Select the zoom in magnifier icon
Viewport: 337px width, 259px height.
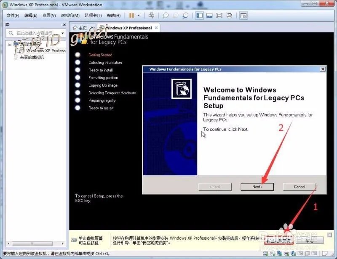coord(165,15)
